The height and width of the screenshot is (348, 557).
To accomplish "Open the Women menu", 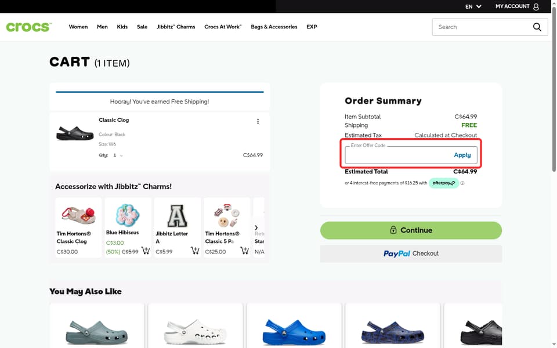I will [78, 27].
